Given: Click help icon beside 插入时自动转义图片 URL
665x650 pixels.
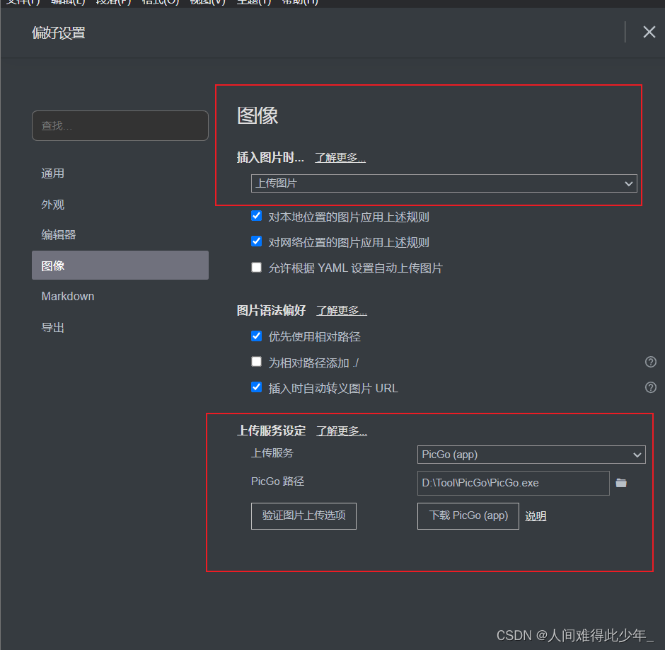Looking at the screenshot, I should [650, 387].
